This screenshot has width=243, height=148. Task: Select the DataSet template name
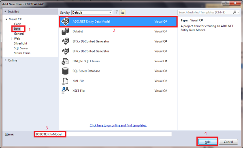tap(78, 32)
